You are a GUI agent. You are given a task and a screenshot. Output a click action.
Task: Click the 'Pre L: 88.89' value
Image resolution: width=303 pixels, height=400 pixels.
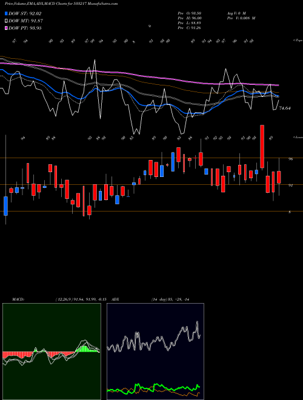point(189,23)
